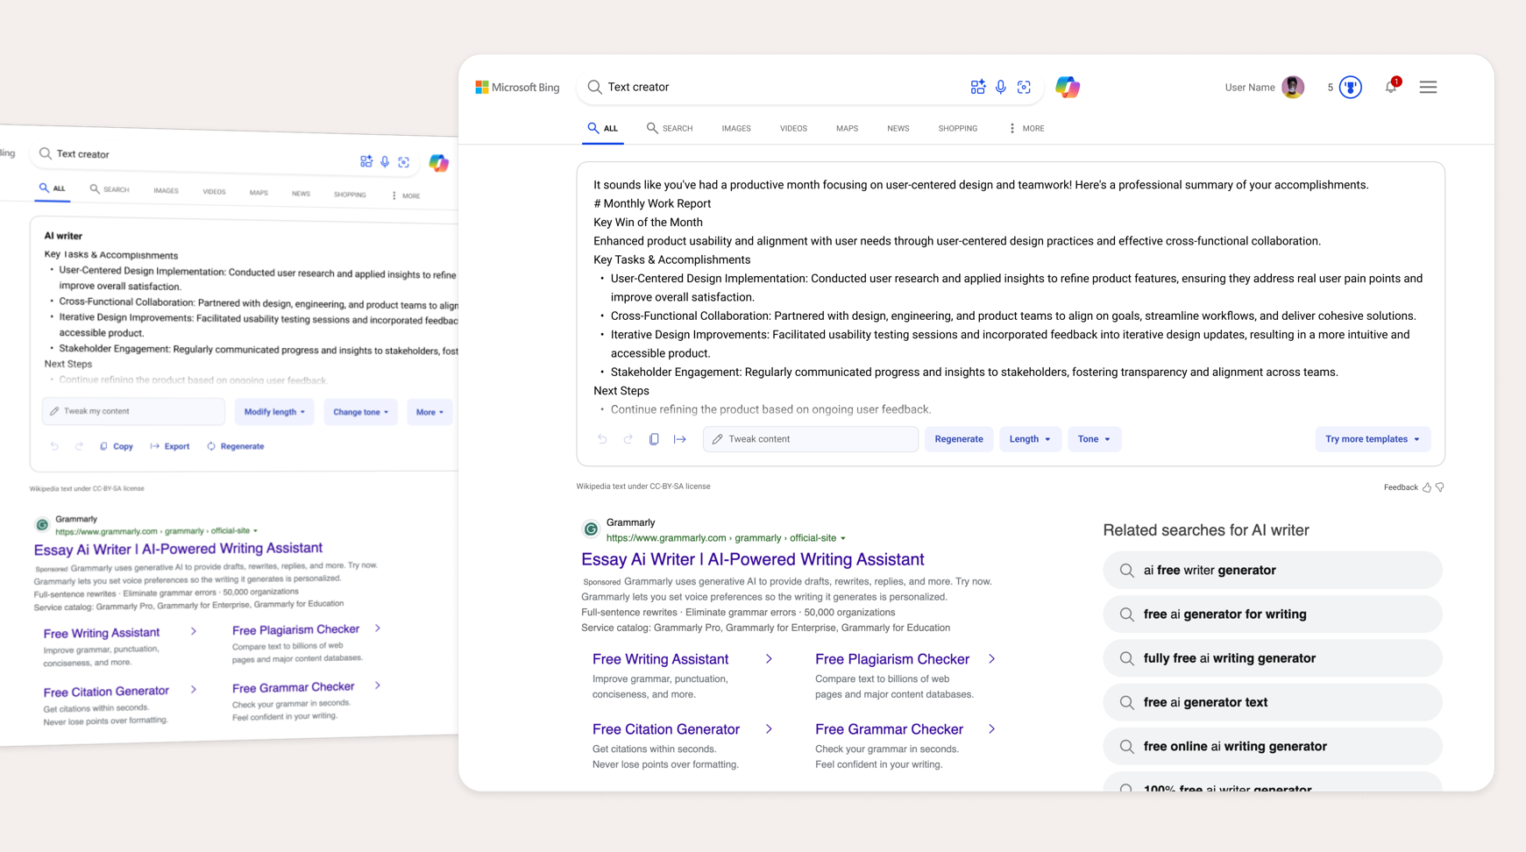1526x852 pixels.
Task: Select related search free ai generator text
Action: pos(1273,702)
